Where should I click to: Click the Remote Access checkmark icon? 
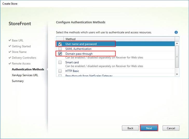(10, 63)
